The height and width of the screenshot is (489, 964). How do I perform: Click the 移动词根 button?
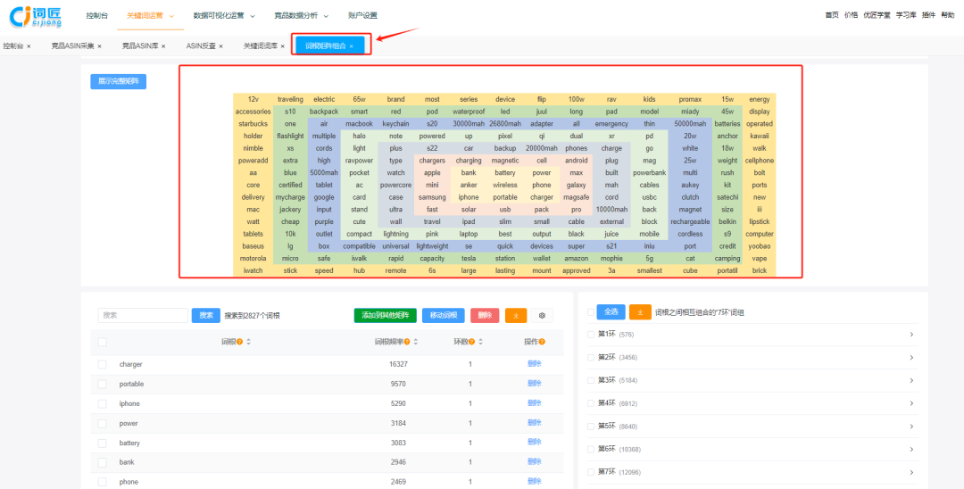(x=444, y=315)
